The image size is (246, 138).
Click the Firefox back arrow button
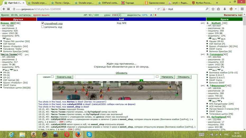coord(4,9)
